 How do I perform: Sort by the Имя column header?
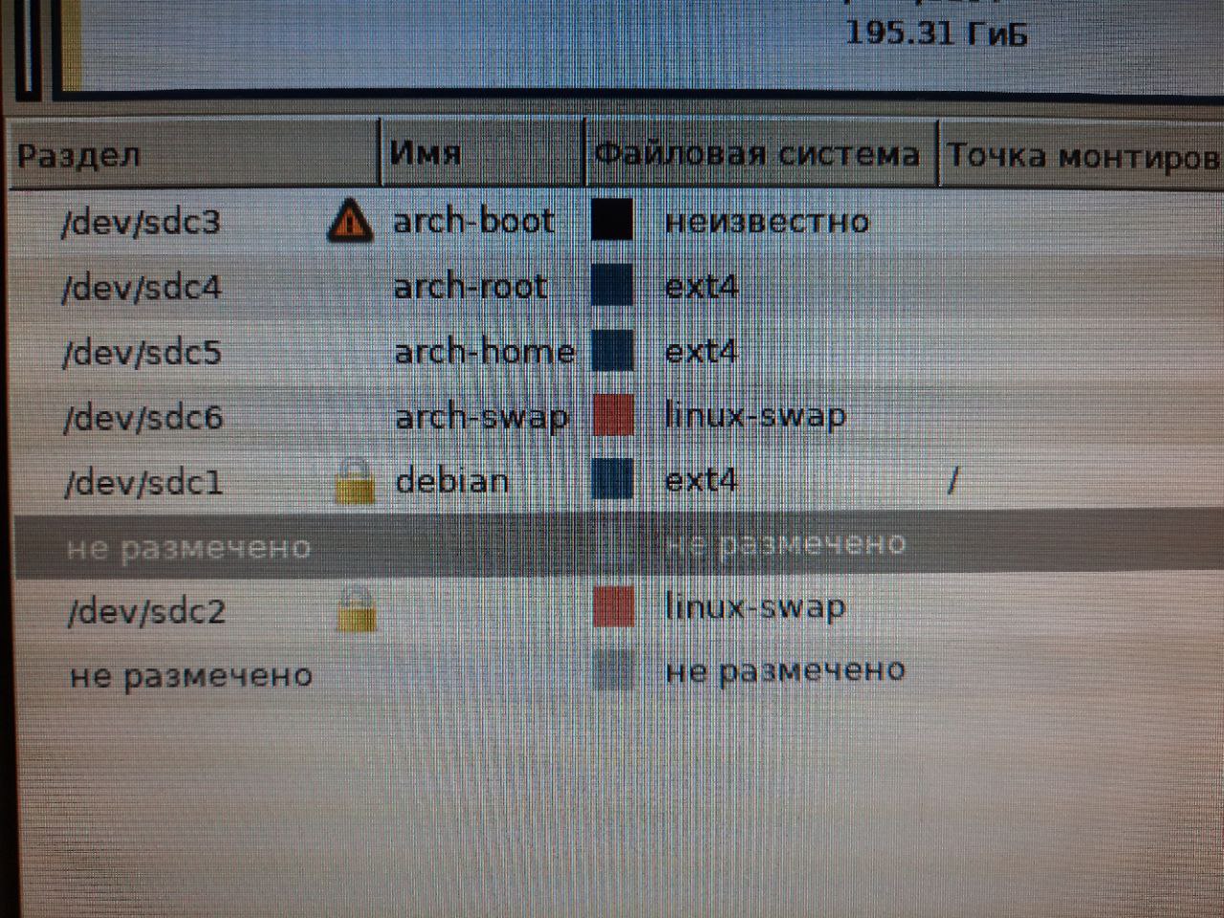coord(482,152)
